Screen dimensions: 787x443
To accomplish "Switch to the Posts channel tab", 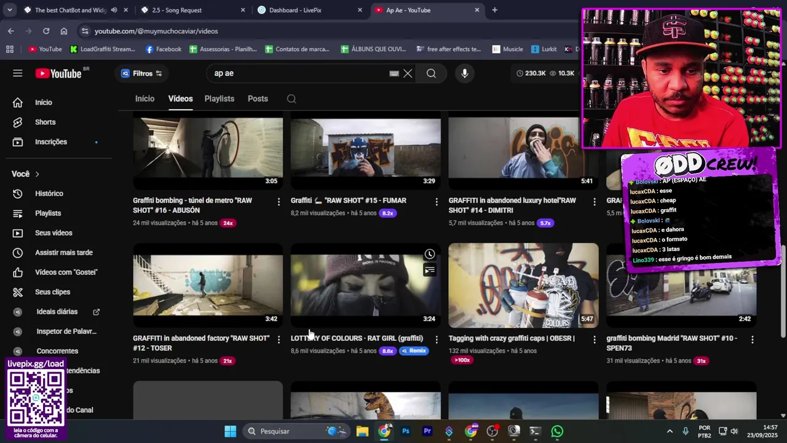I will coord(258,98).
